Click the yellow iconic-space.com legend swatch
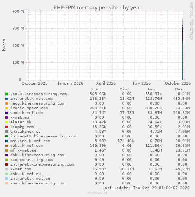 point(7,108)
